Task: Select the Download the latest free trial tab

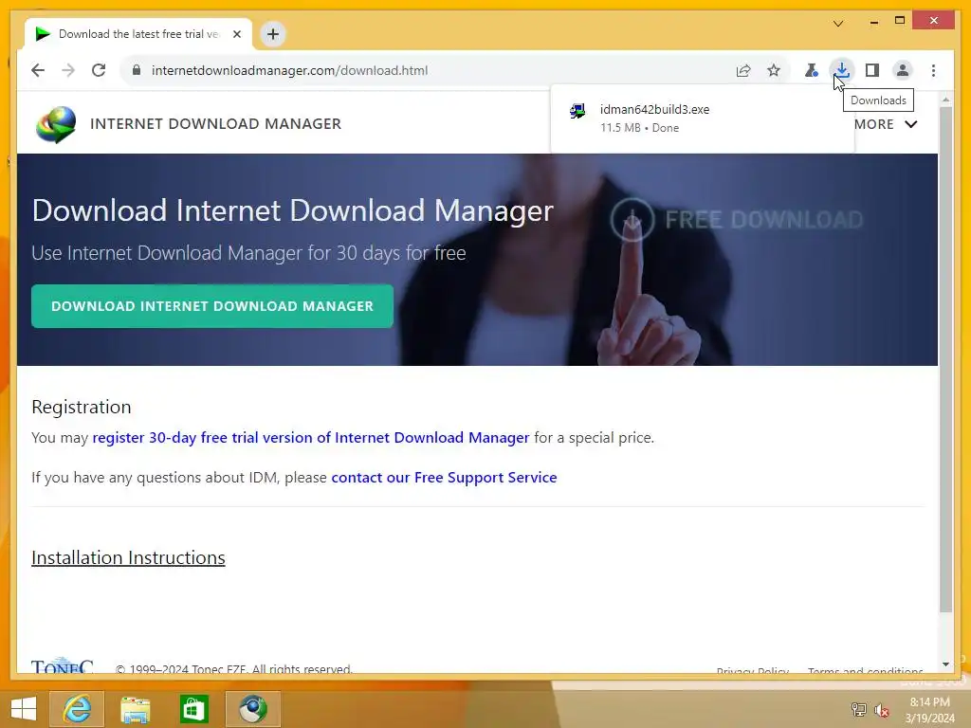Action: click(x=138, y=34)
